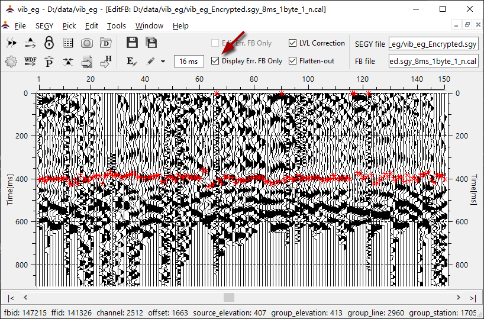Toggle the LVL Correction checkbox

coord(292,43)
